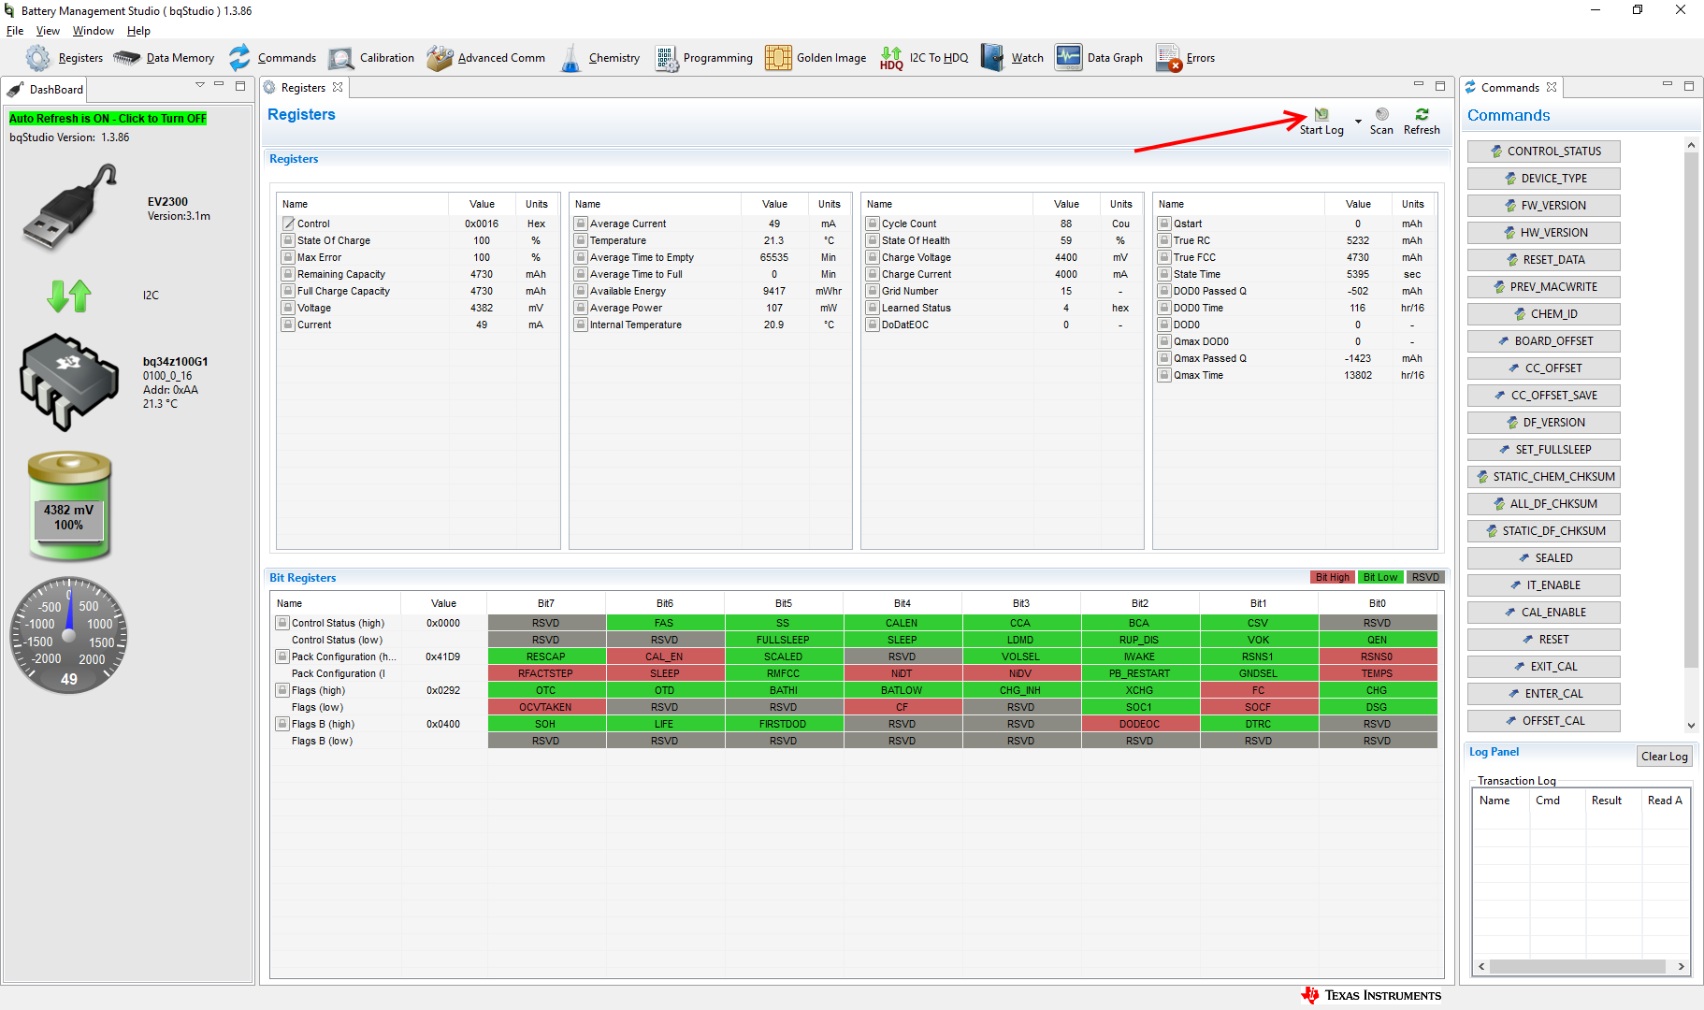Click the bq34z100G1 chip icon
The width and height of the screenshot is (1704, 1010).
coord(69,382)
